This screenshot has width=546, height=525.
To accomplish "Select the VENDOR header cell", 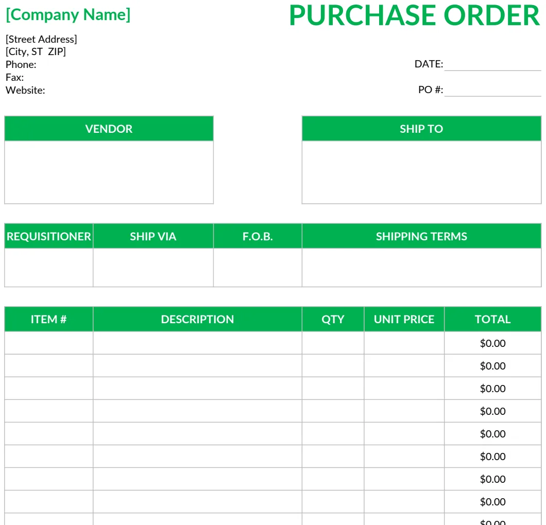I will tap(109, 129).
